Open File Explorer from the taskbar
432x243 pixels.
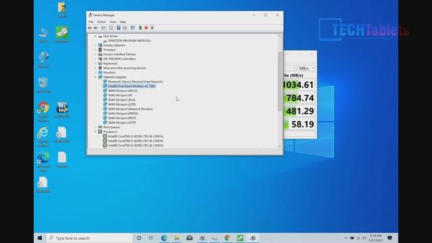pyautogui.click(x=177, y=238)
